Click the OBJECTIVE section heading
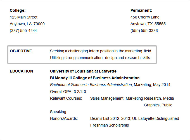190x140 pixels. coord(21,51)
